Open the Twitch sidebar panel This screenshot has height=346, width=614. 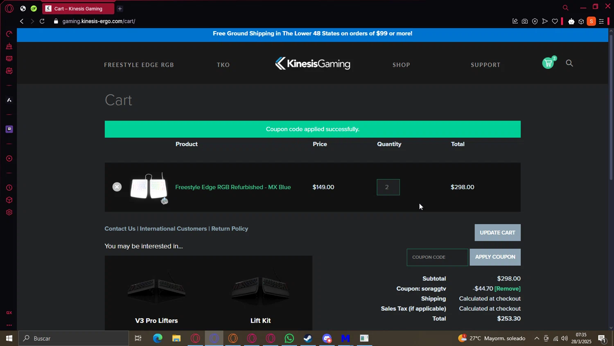(9, 129)
